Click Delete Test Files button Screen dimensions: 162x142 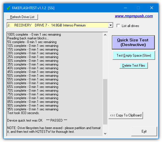click(134, 66)
